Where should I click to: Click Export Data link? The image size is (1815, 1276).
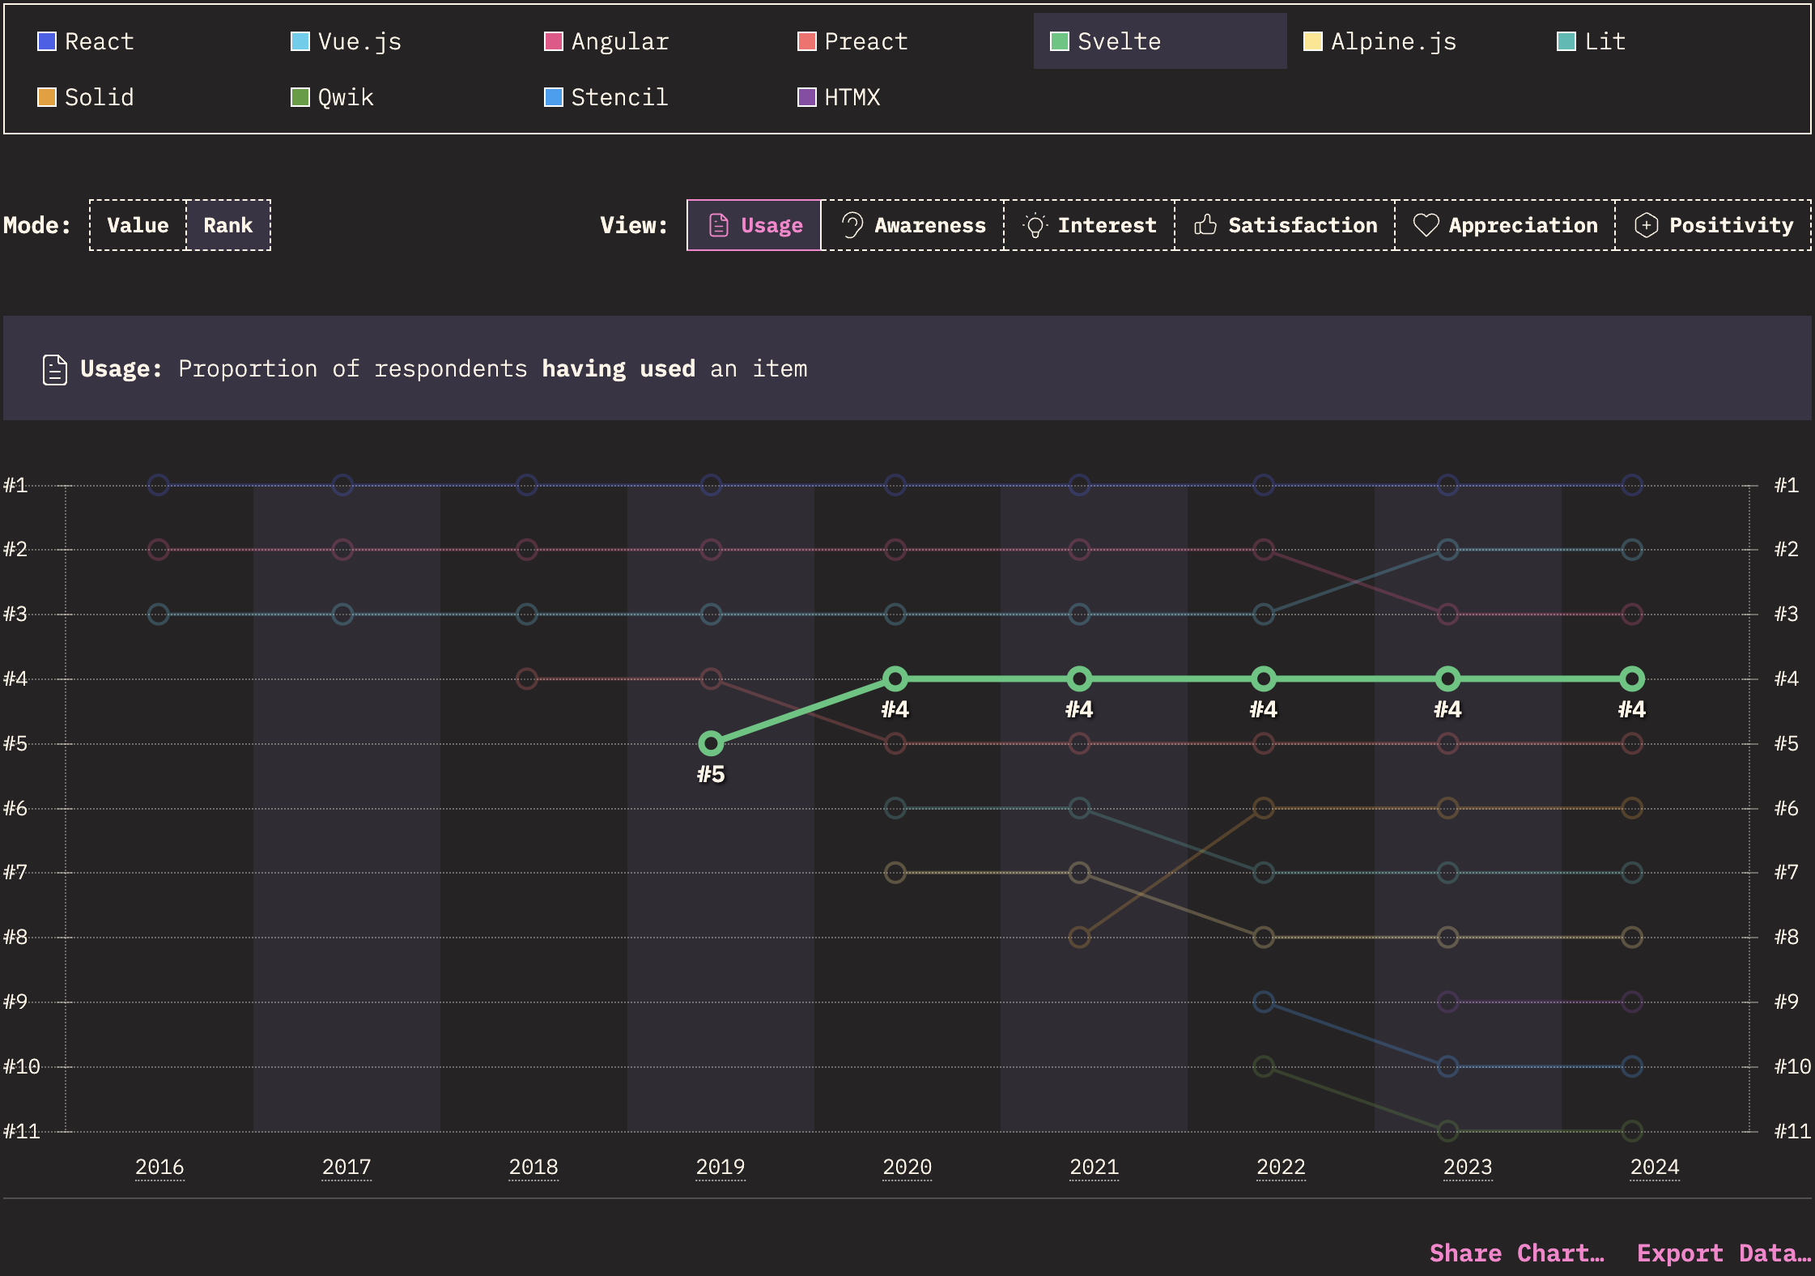[1724, 1253]
